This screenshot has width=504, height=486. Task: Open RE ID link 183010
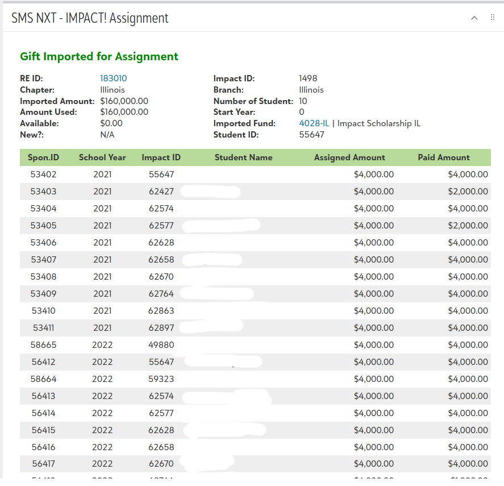113,78
